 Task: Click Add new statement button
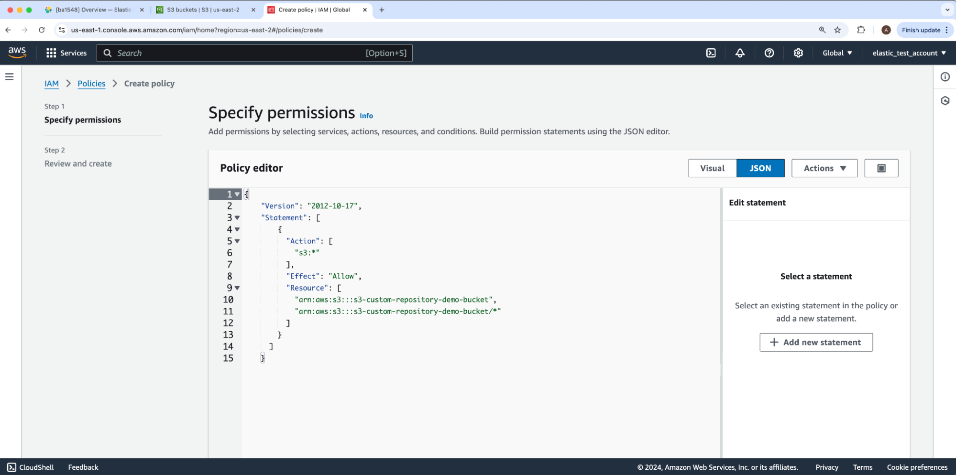click(x=816, y=342)
